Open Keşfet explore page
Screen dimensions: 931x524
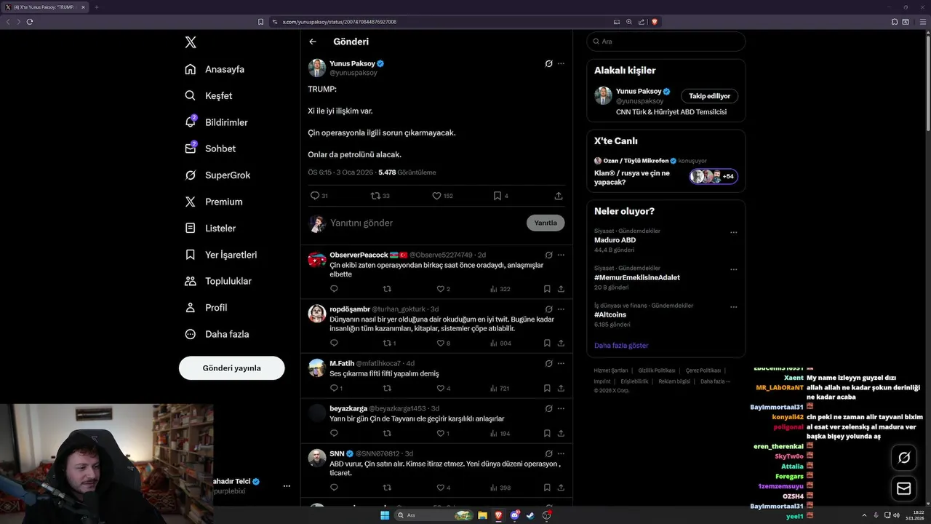coord(209,95)
